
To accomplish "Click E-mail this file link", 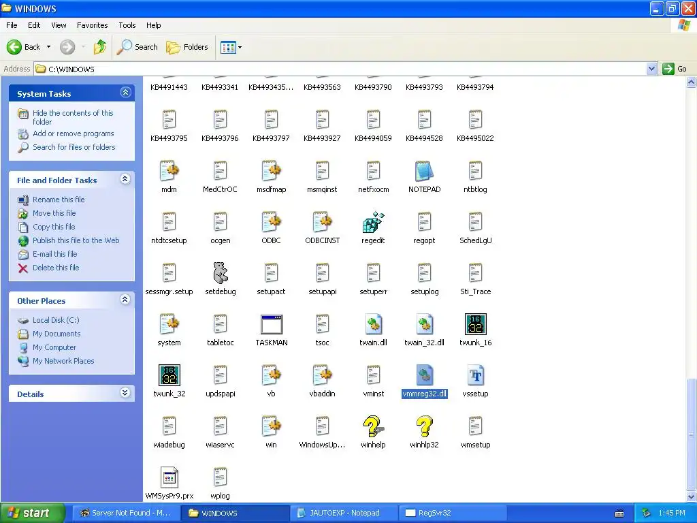I will click(54, 254).
